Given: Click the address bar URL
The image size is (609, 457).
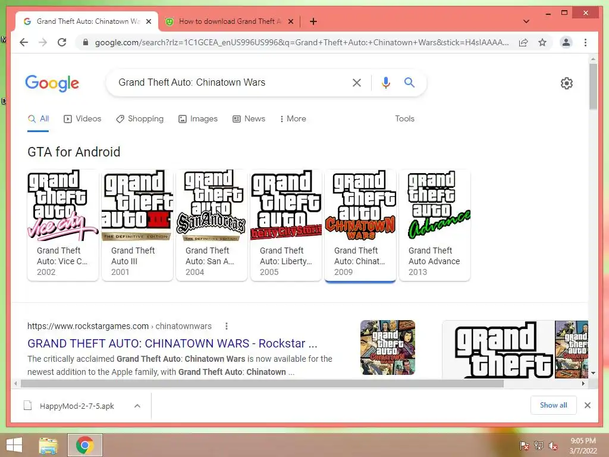Looking at the screenshot, I should tap(302, 42).
